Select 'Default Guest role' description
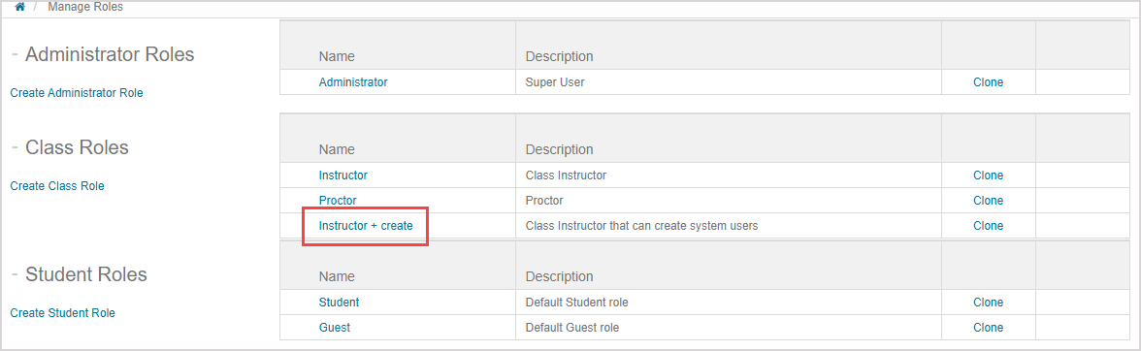This screenshot has height=351, width=1141. (x=572, y=328)
